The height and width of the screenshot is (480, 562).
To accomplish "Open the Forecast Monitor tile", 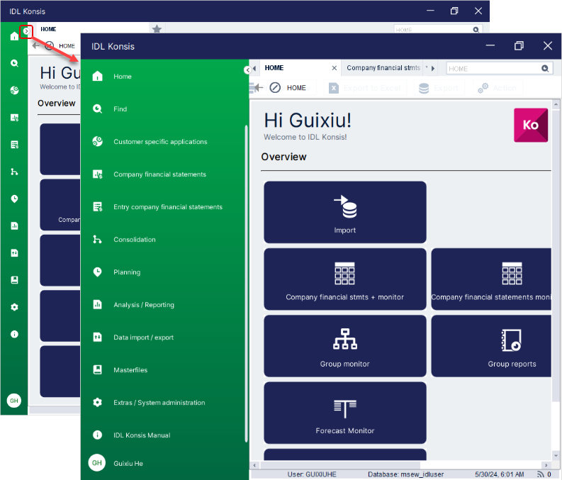I will click(345, 413).
